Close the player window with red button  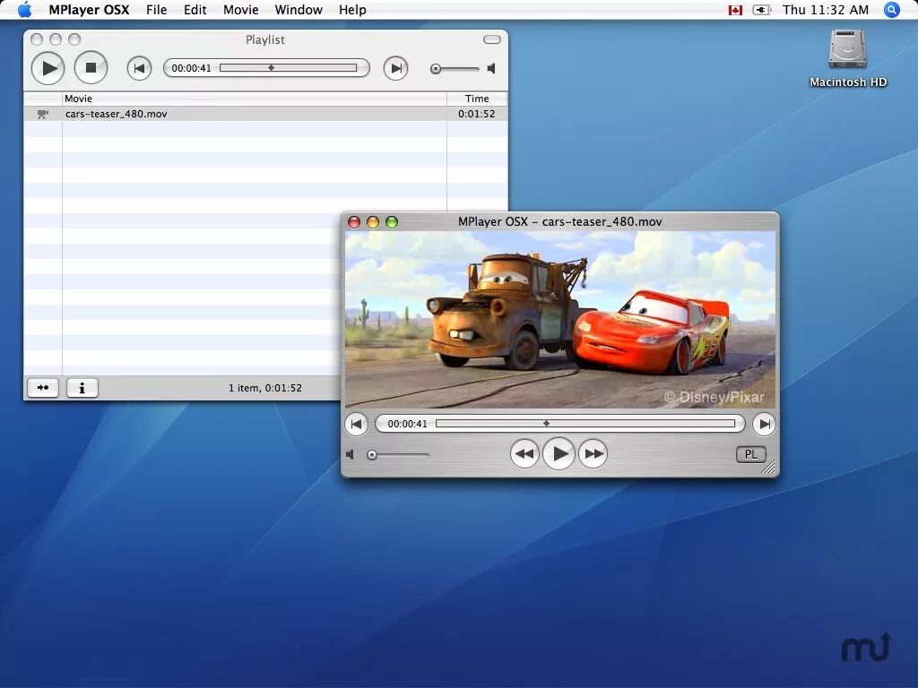[x=354, y=222]
